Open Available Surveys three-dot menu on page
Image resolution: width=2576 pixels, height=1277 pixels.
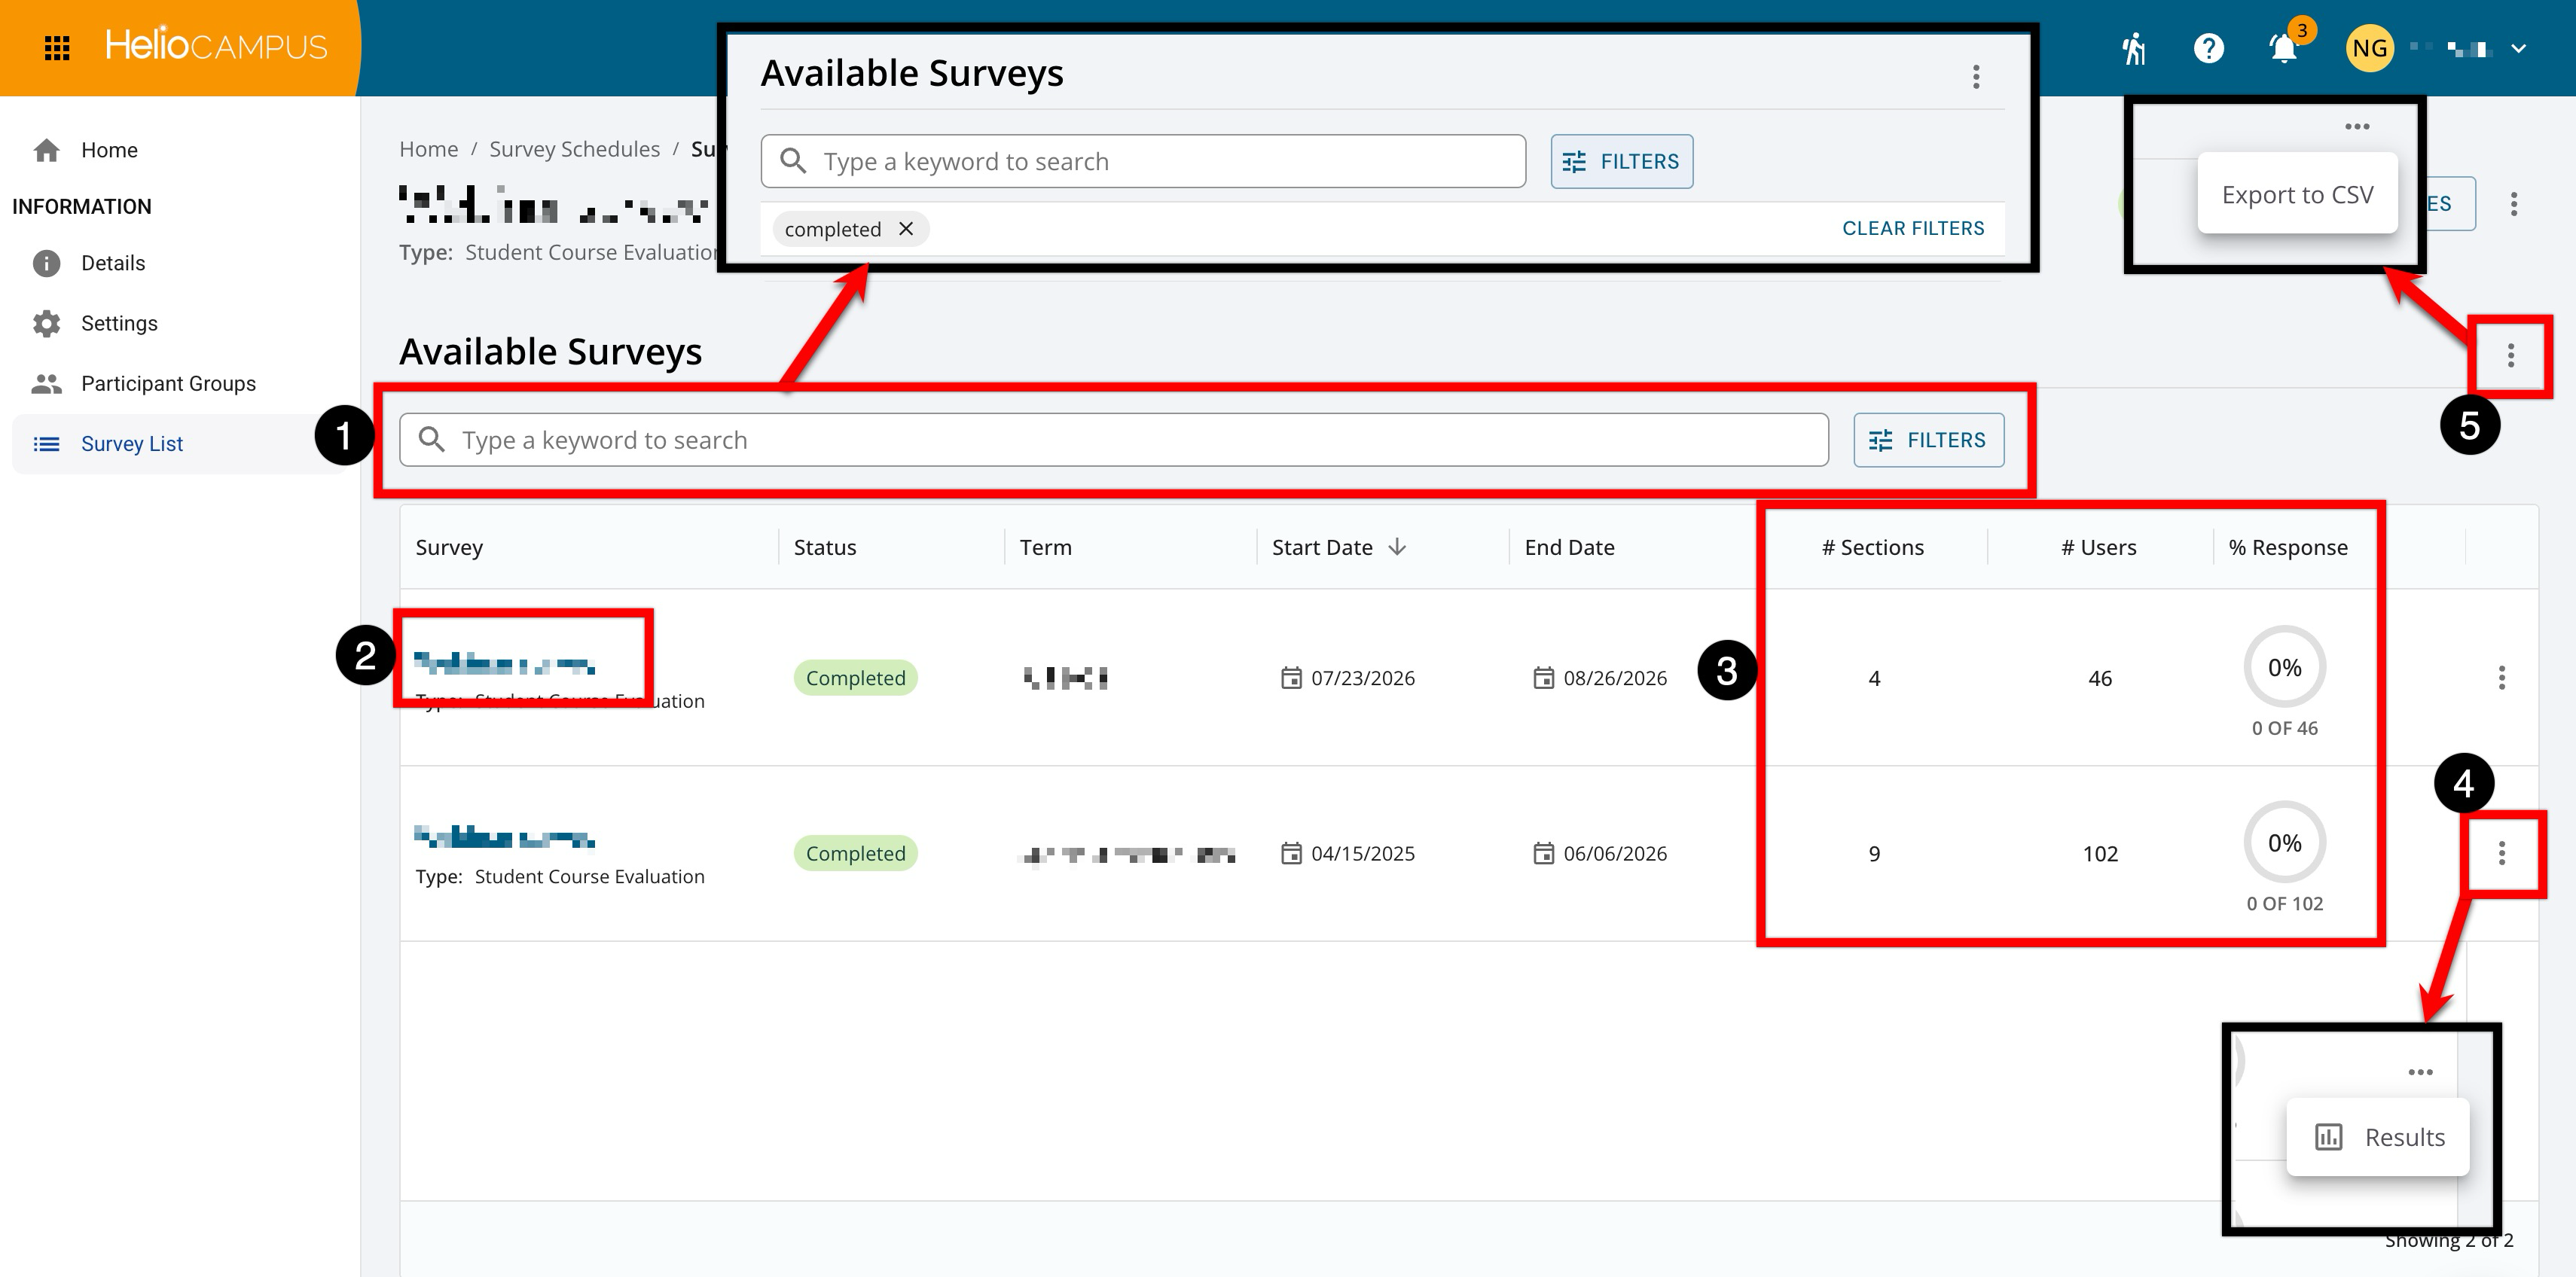click(x=2510, y=356)
